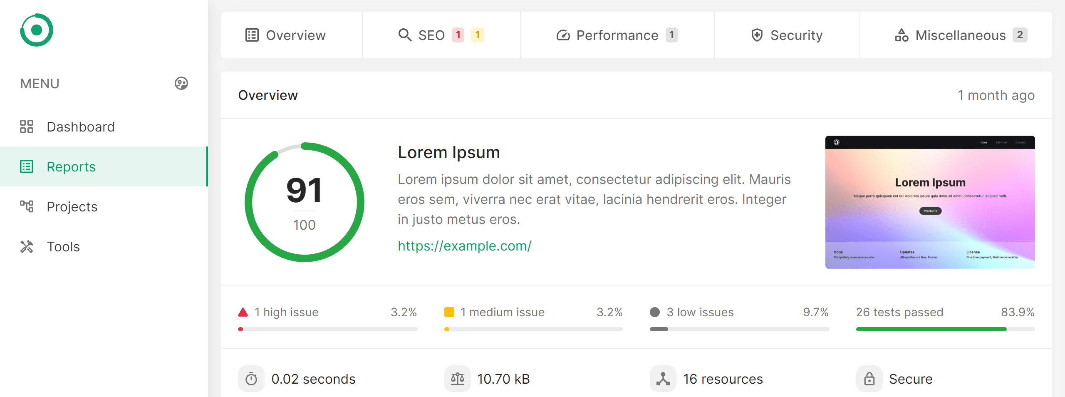Click the Tools wrench and hammer icon
The image size is (1065, 397).
coord(27,246)
